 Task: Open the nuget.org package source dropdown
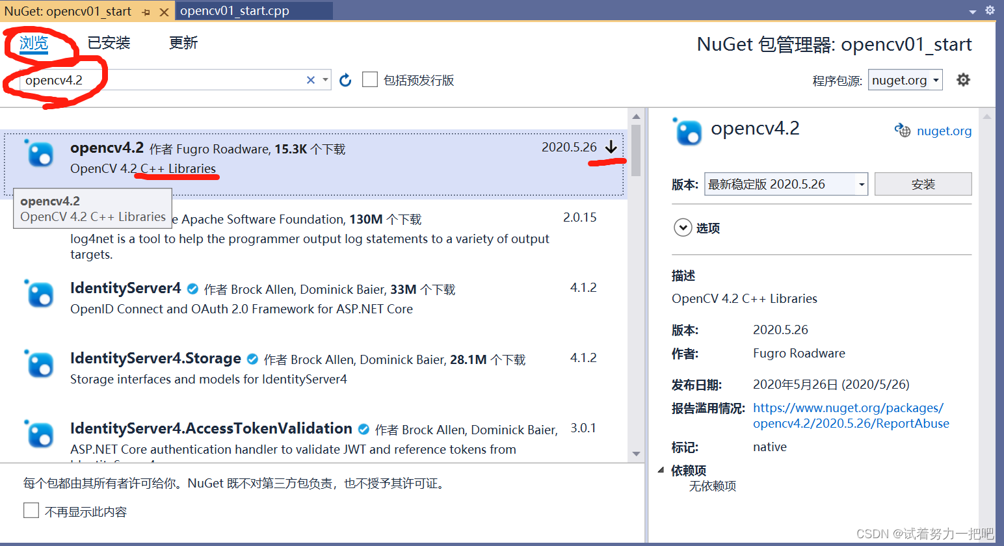click(x=905, y=80)
